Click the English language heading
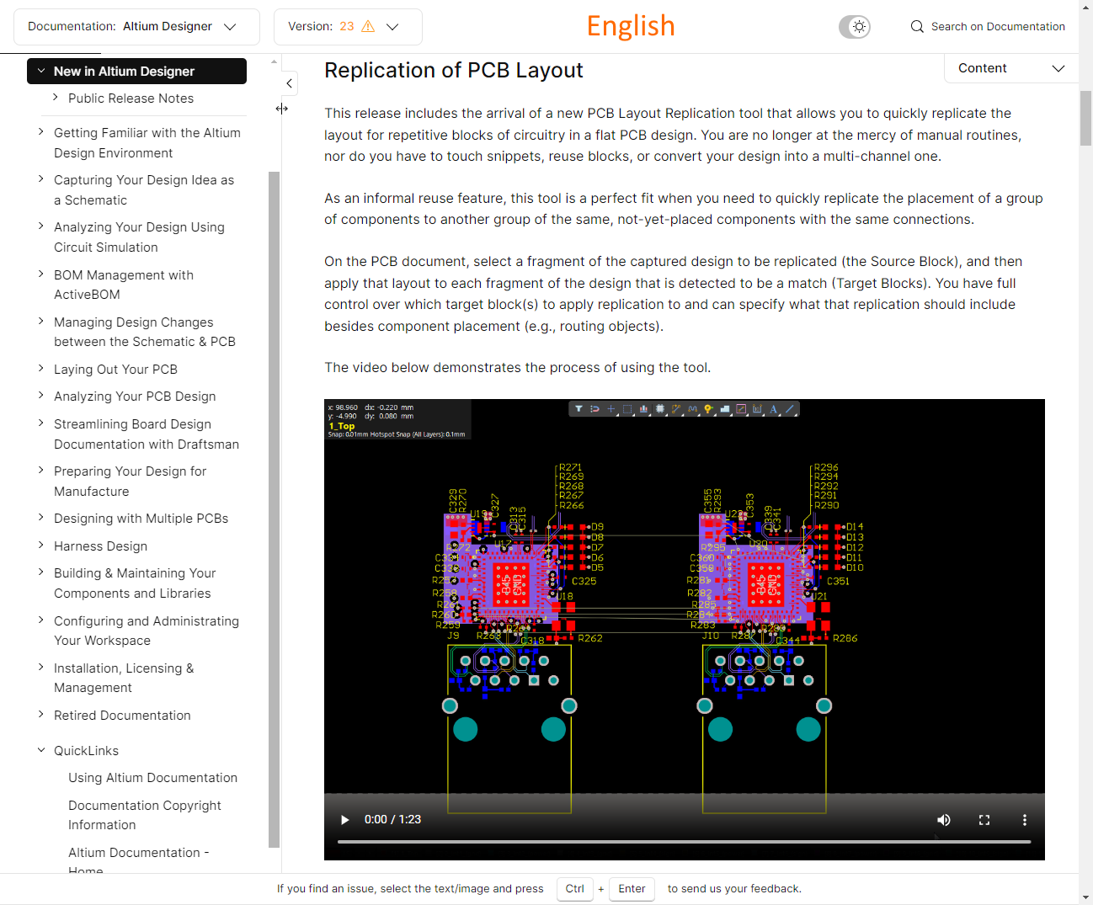This screenshot has height=905, width=1093. pyautogui.click(x=631, y=26)
